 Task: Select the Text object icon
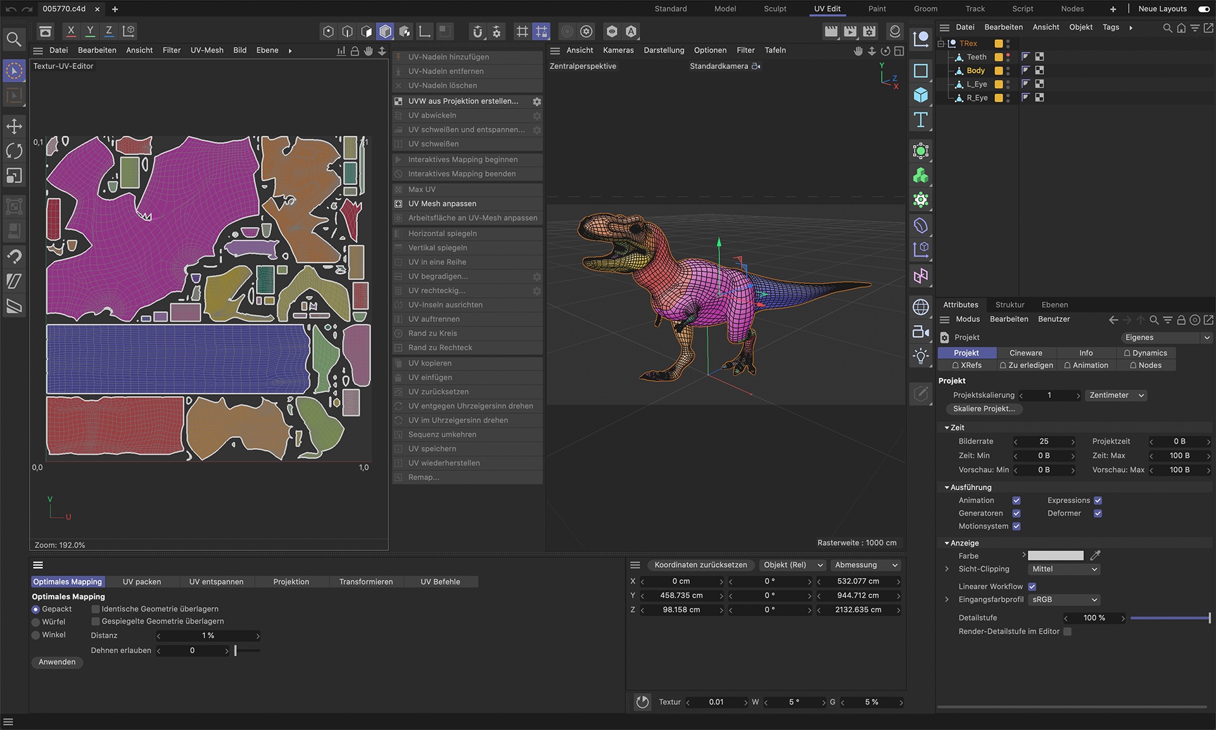pyautogui.click(x=921, y=120)
